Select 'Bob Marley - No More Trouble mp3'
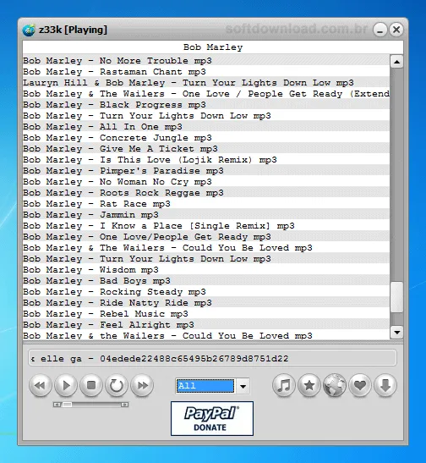Viewport: 426px width, 463px height. coord(206,61)
